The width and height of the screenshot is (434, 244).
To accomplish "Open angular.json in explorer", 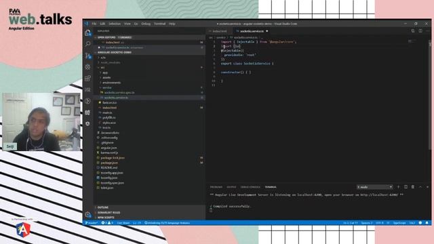I will coord(149,148).
